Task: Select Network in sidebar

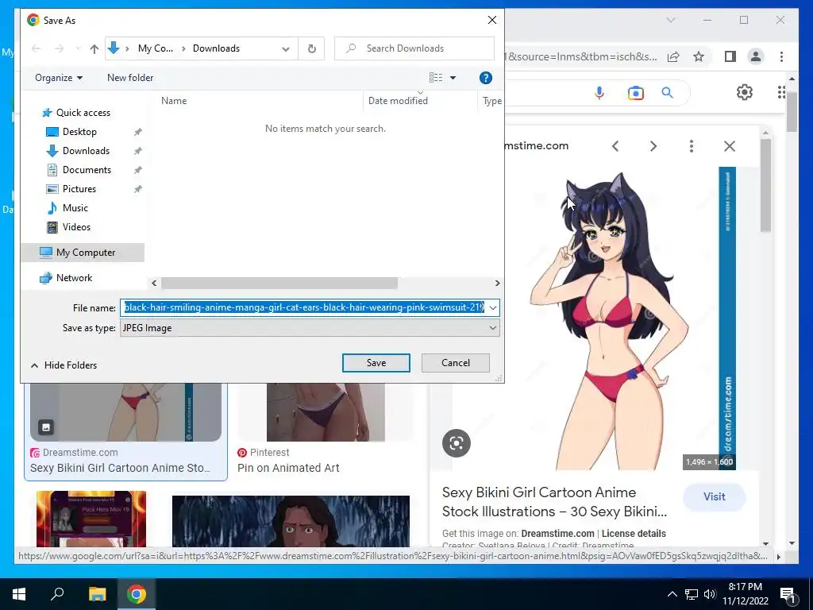Action: tap(74, 278)
